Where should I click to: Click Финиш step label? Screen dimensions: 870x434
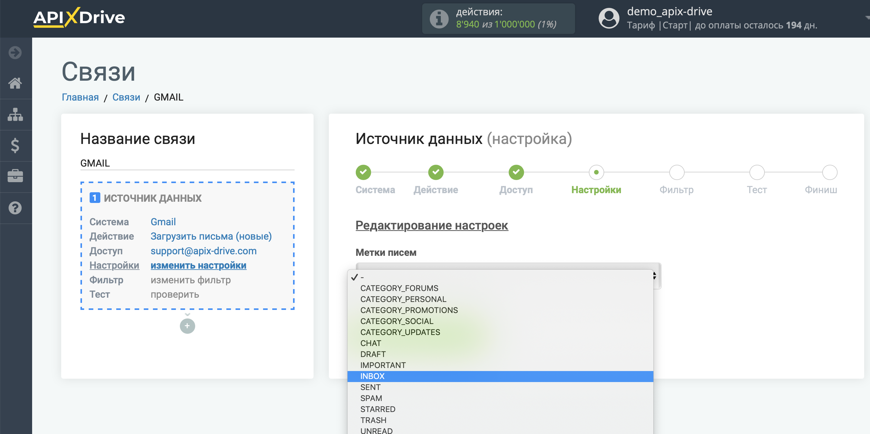821,190
